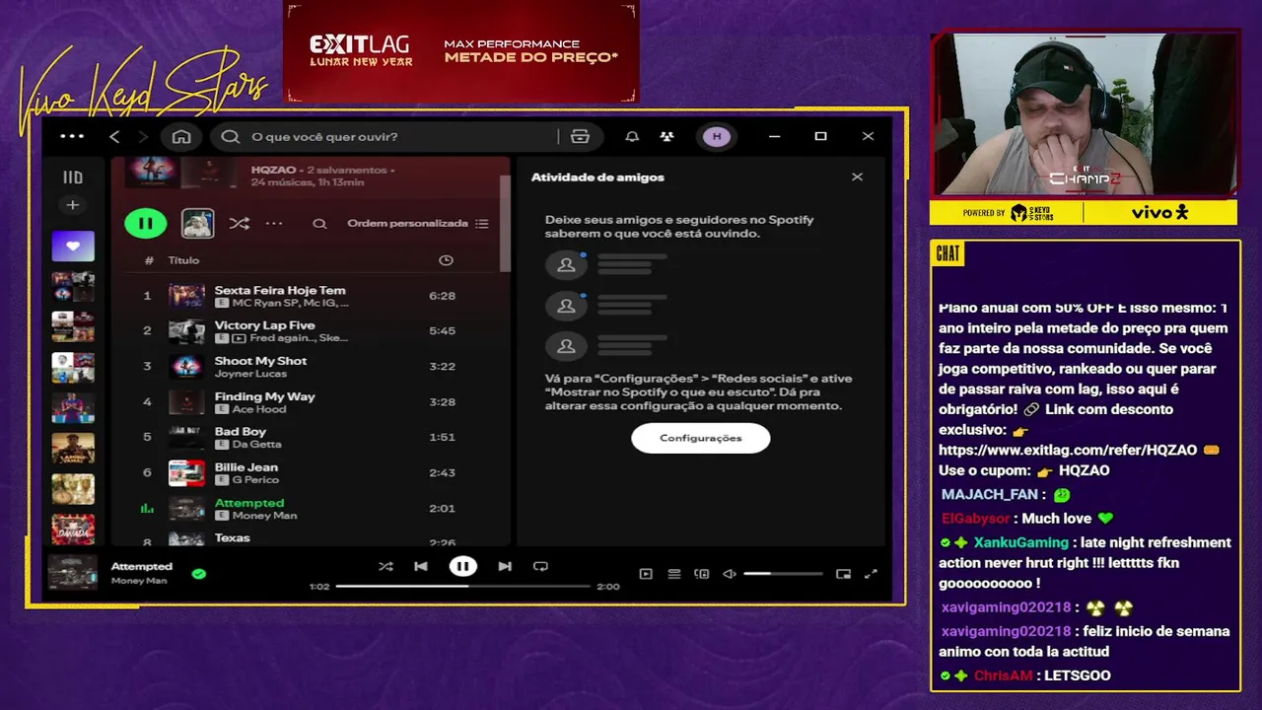
Task: Open the Liked Songs heart playlist
Action: pyautogui.click(x=73, y=246)
